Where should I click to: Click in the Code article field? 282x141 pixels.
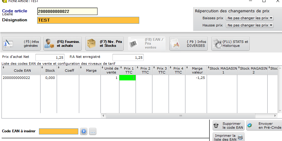coord(67,11)
